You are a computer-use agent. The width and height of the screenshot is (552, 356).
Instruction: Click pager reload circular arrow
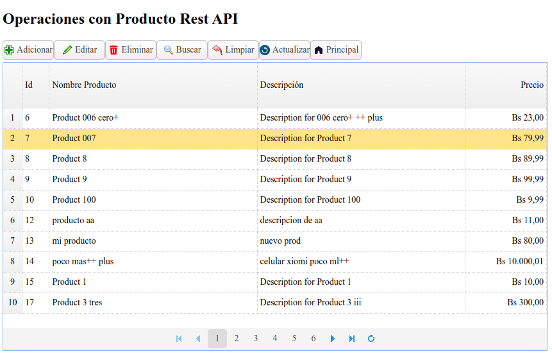(371, 339)
